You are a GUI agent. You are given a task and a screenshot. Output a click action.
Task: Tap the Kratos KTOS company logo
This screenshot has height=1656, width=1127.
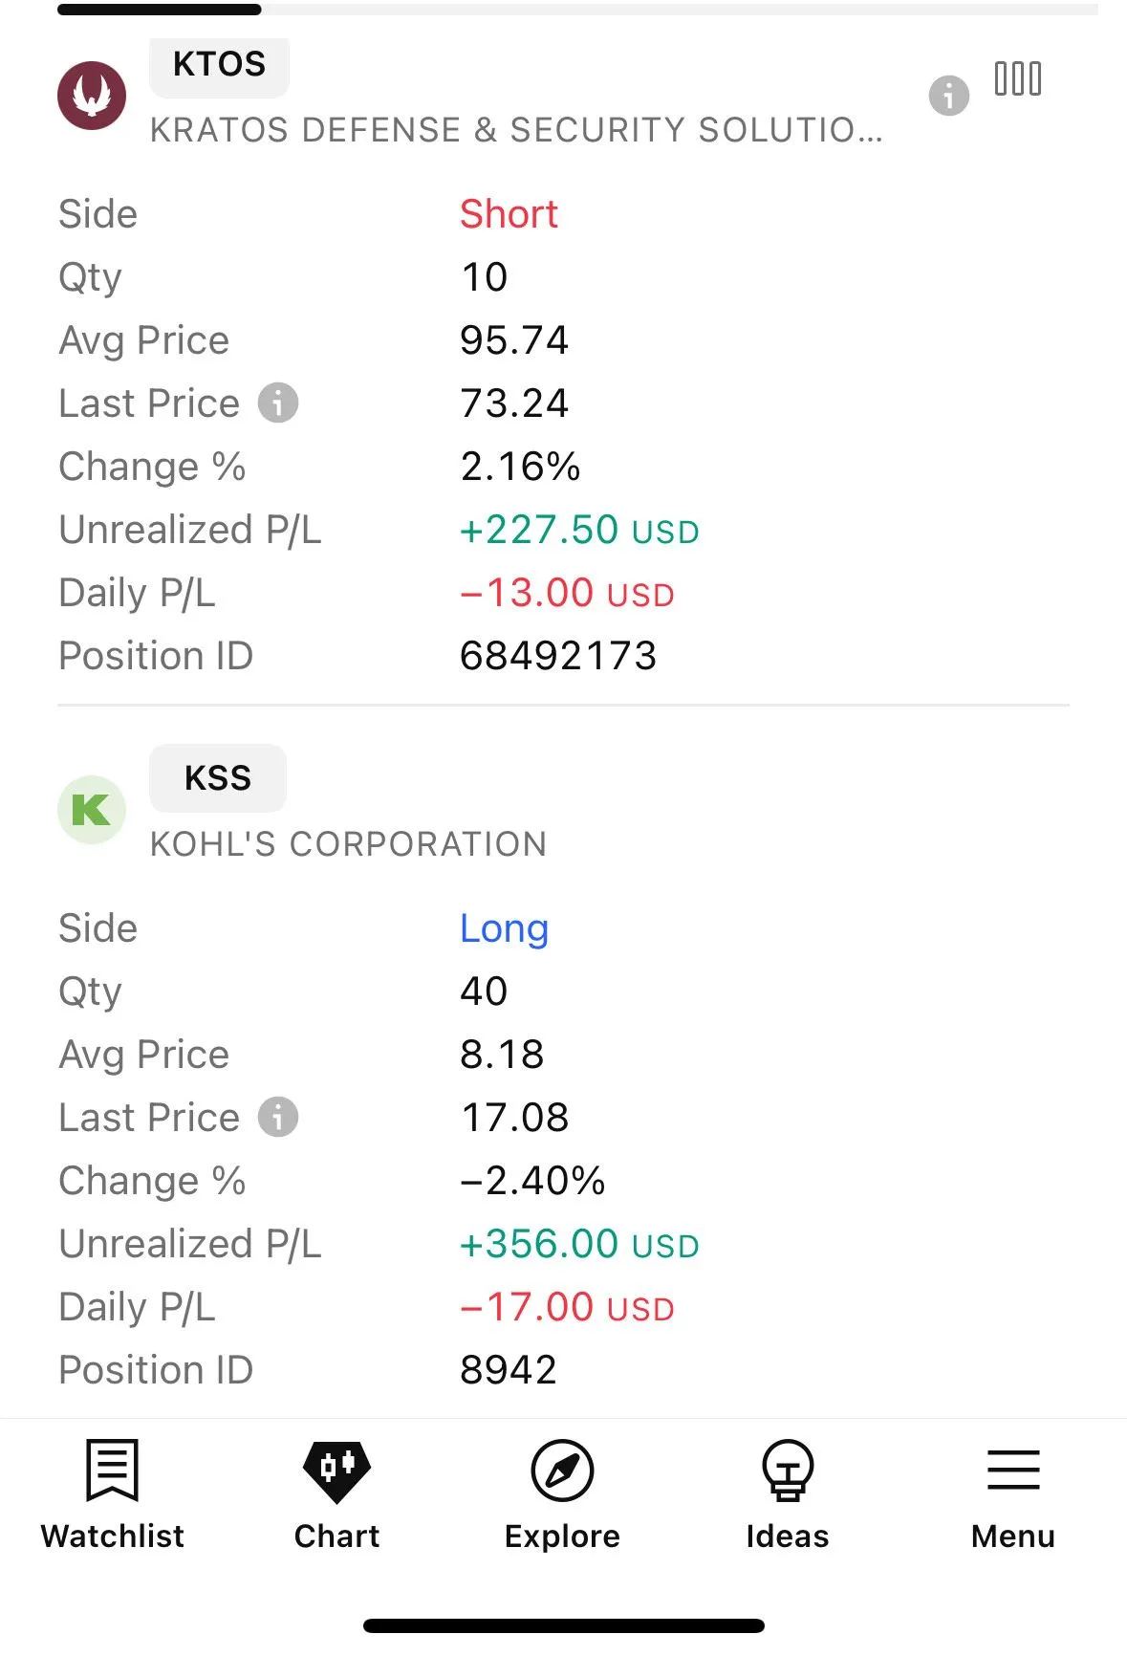(92, 96)
